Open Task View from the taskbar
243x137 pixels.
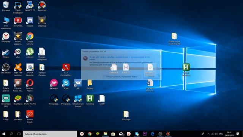pos(19,134)
